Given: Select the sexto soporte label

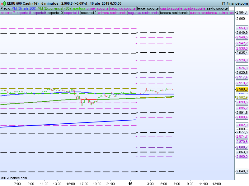Looking at the screenshot, I should pyautogui.click(x=217, y=8).
